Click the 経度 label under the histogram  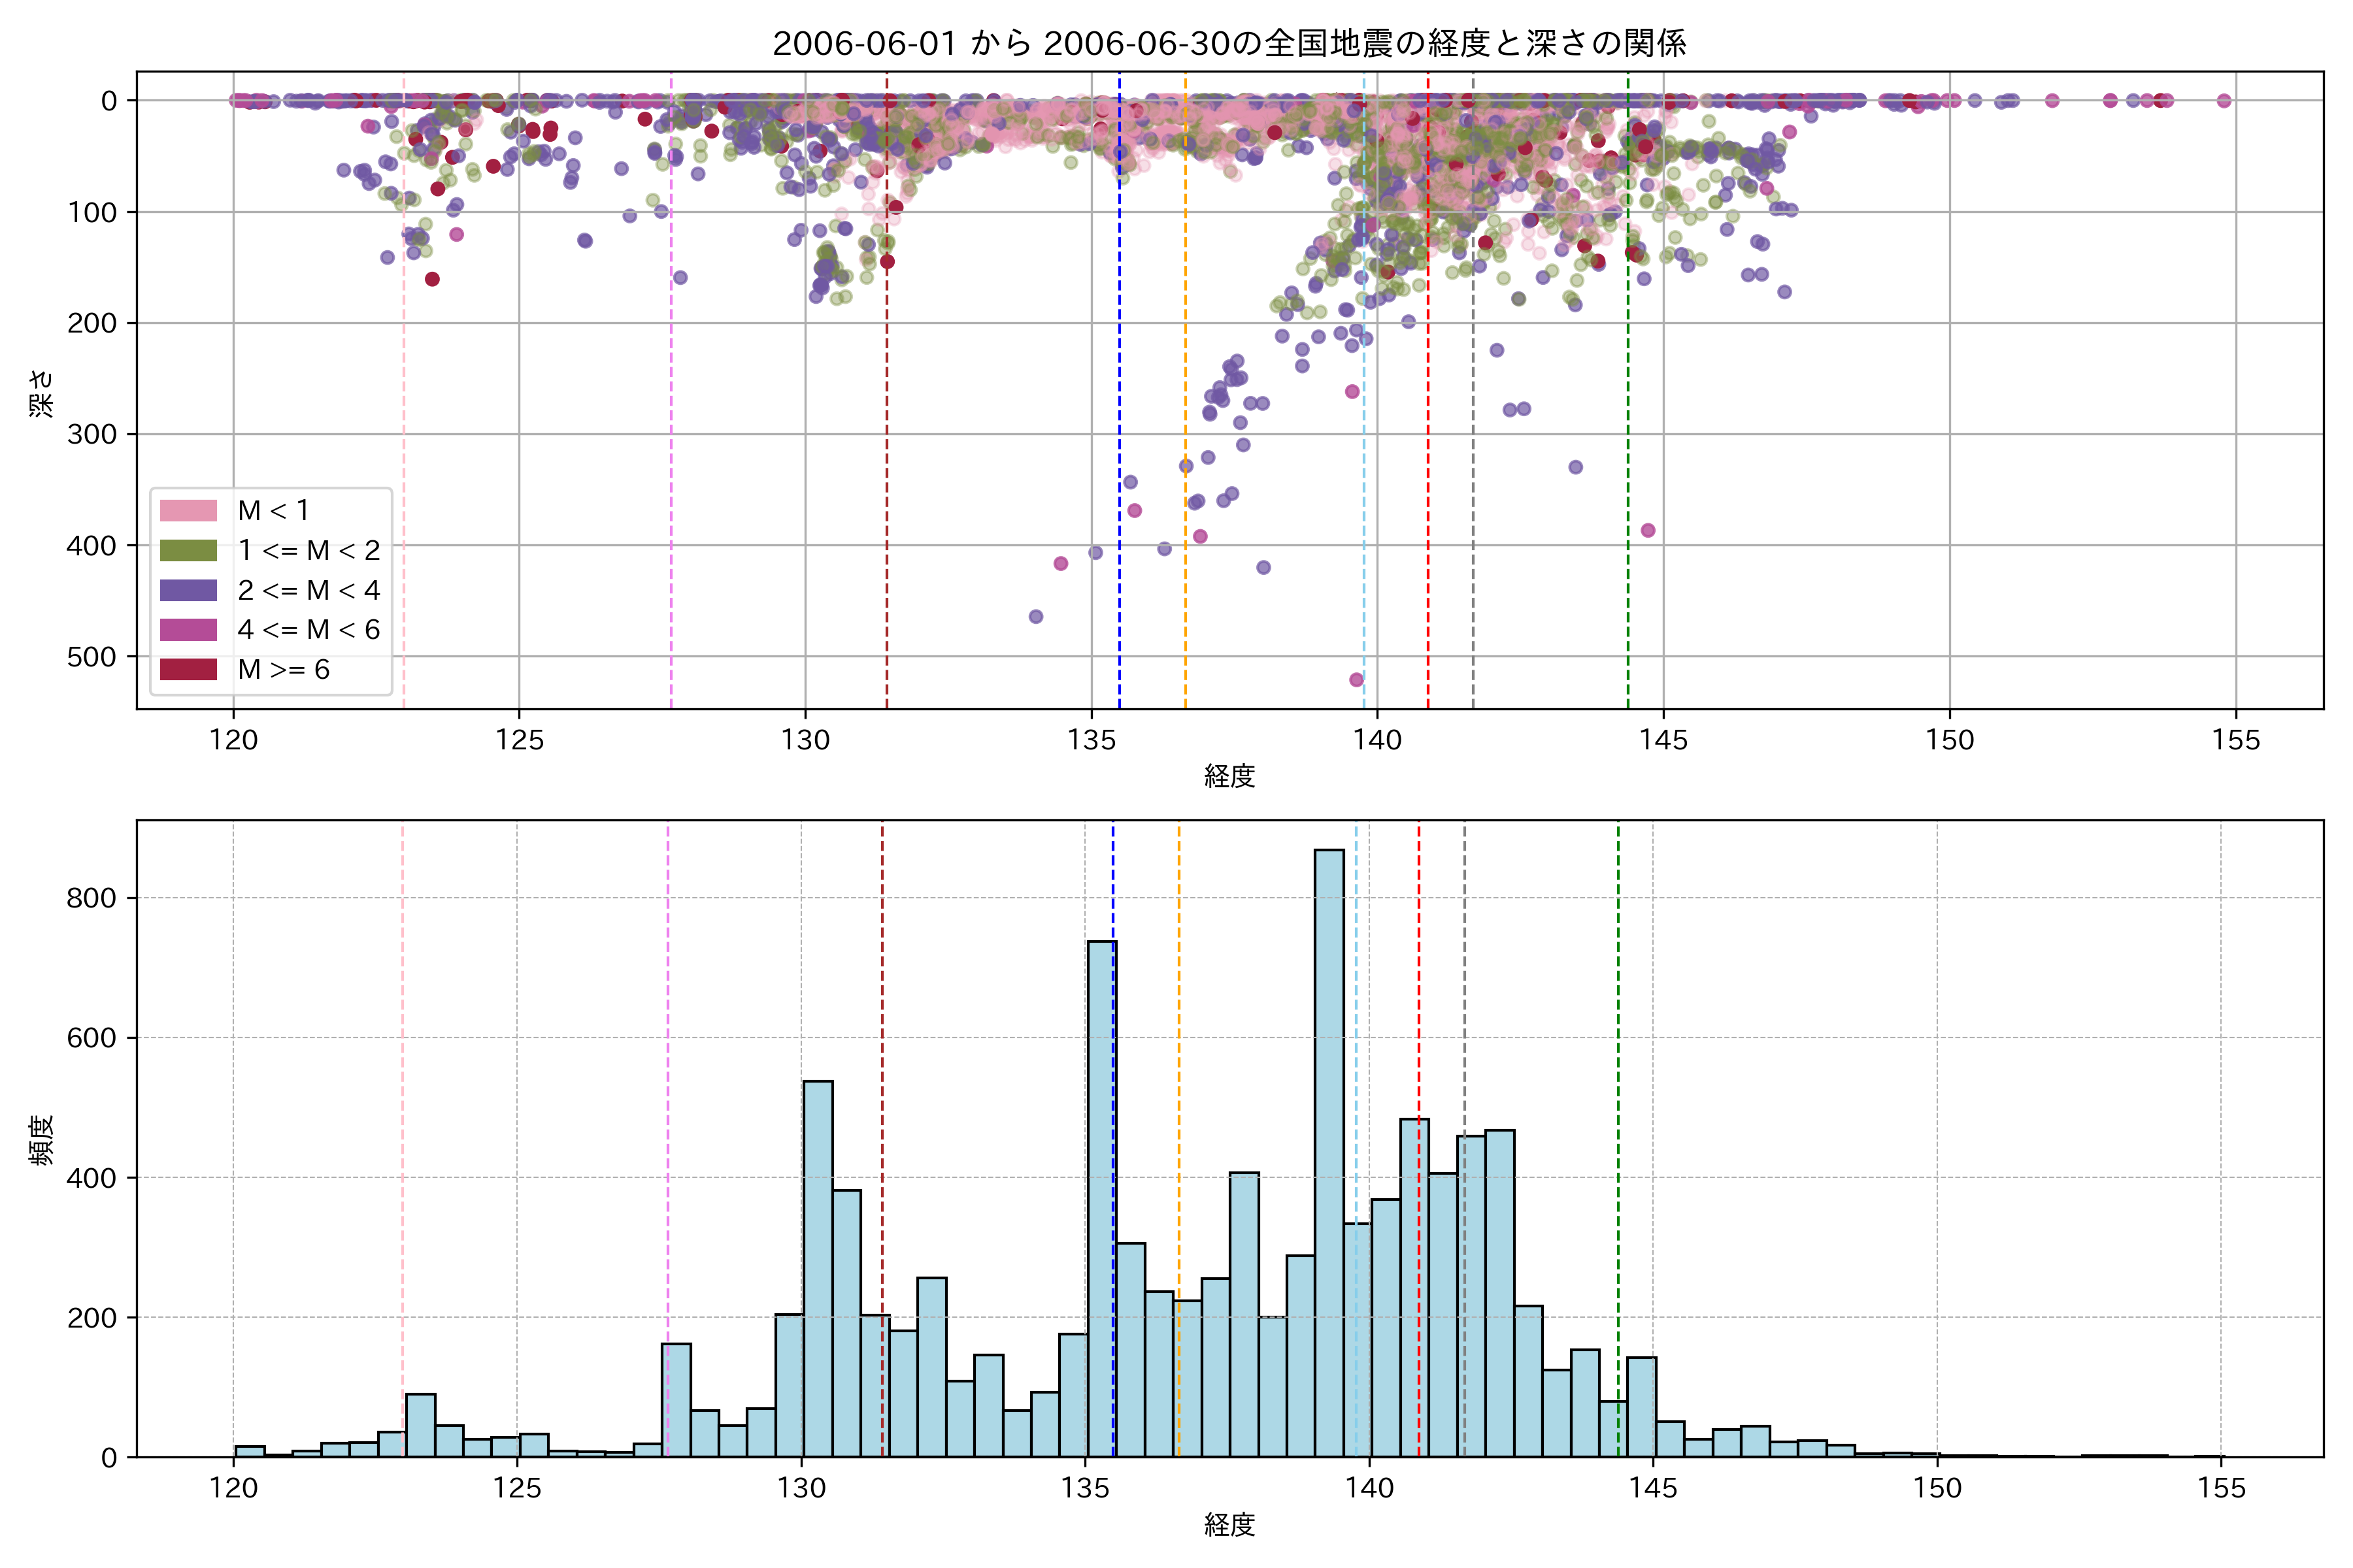point(1229,1525)
